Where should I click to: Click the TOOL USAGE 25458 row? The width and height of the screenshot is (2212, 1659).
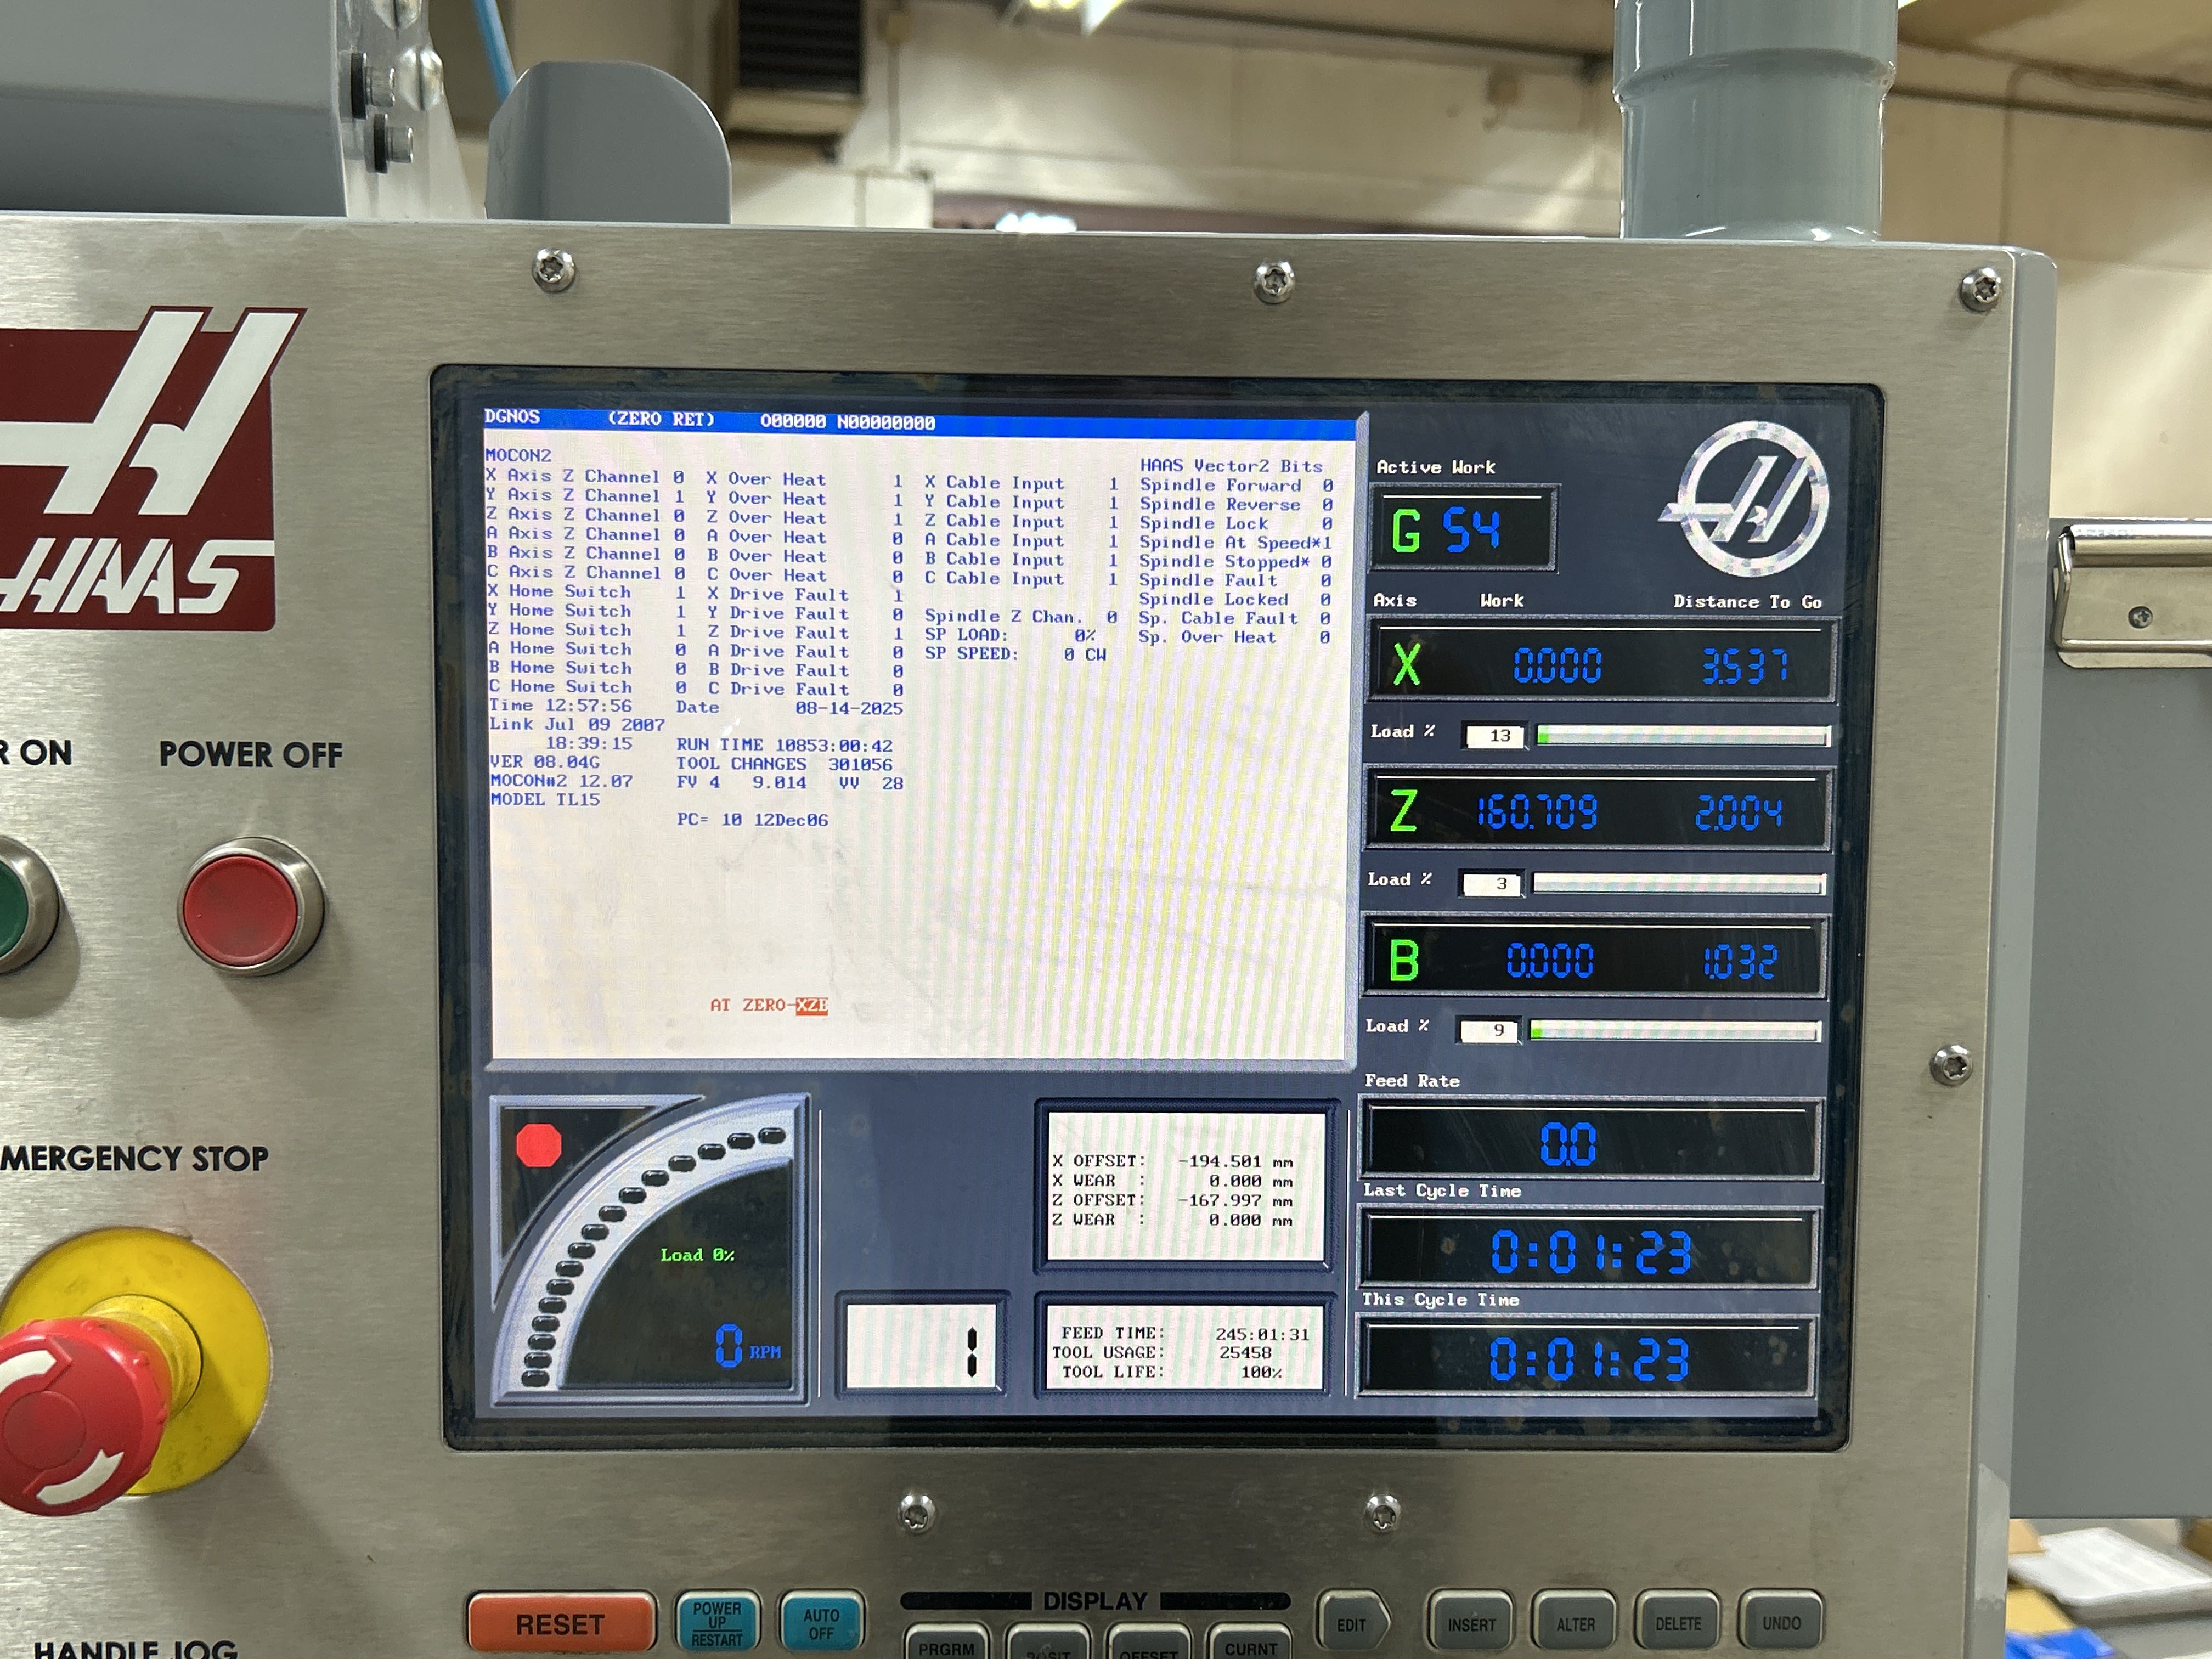click(1162, 1352)
